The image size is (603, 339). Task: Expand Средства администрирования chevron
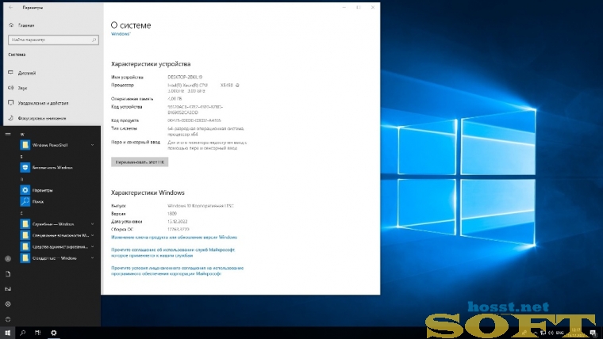click(x=92, y=246)
